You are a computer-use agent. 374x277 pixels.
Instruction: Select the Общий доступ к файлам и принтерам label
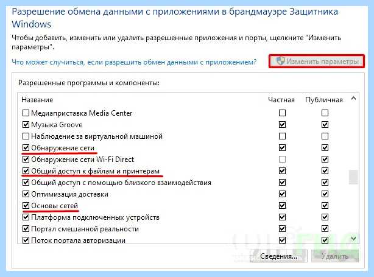95,171
